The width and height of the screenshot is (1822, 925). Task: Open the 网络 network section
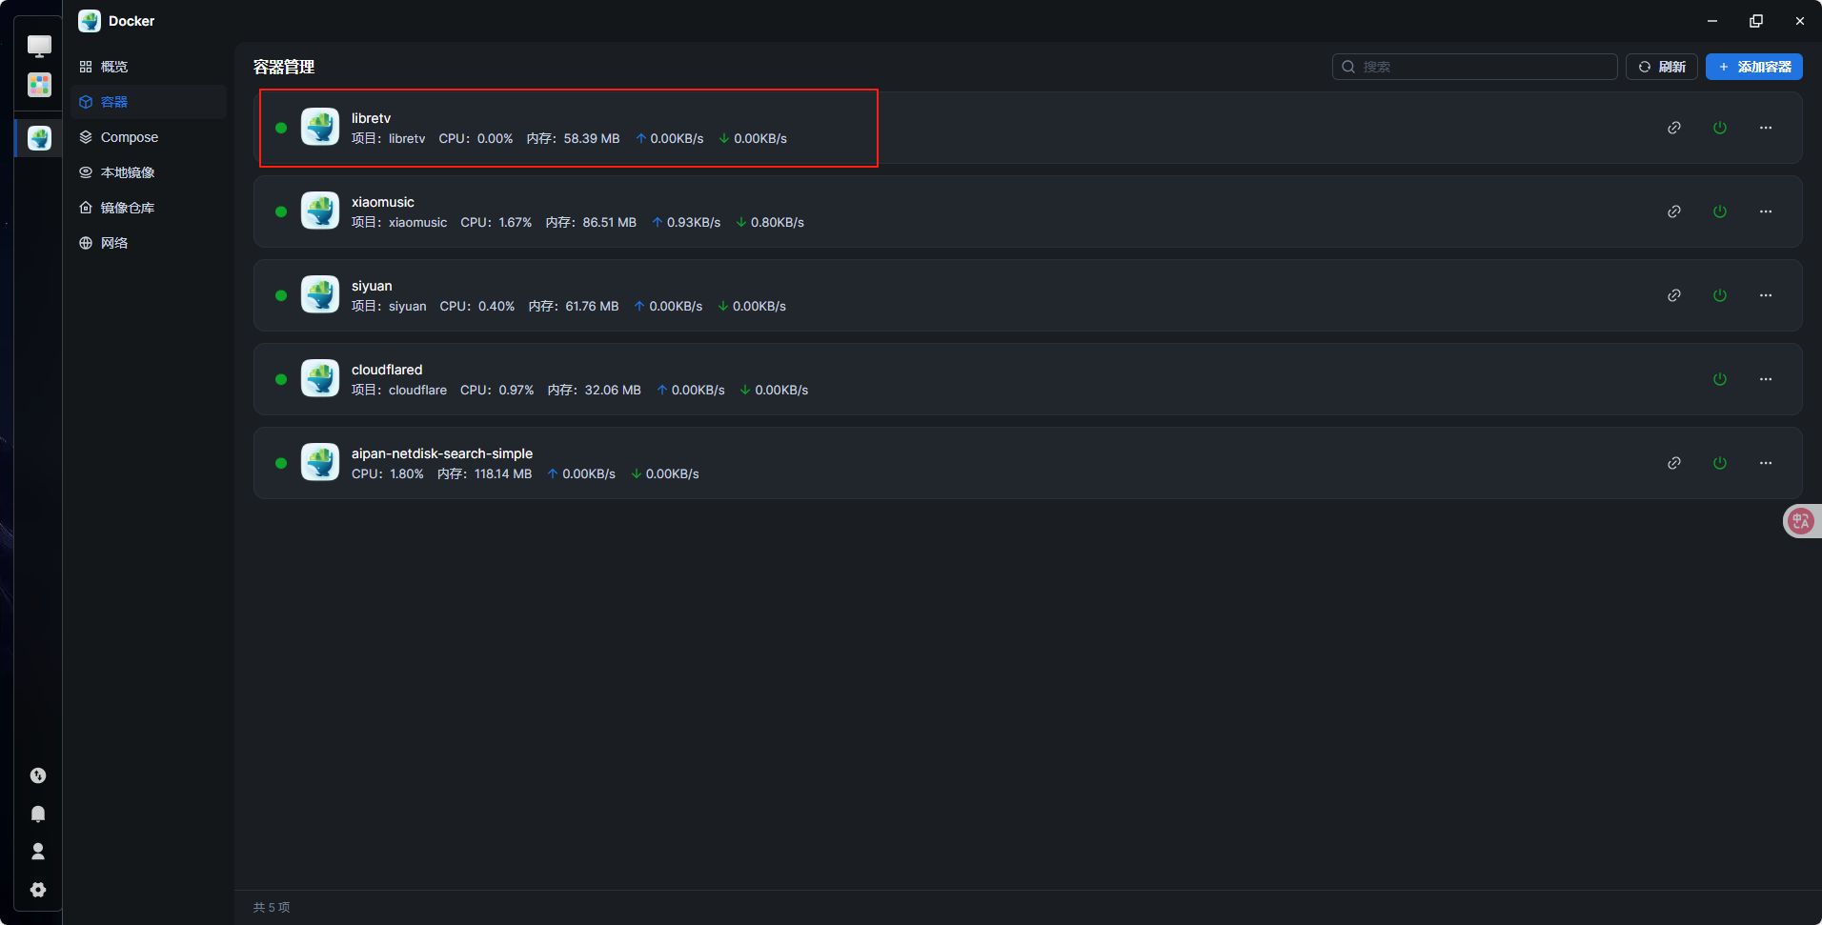click(149, 243)
